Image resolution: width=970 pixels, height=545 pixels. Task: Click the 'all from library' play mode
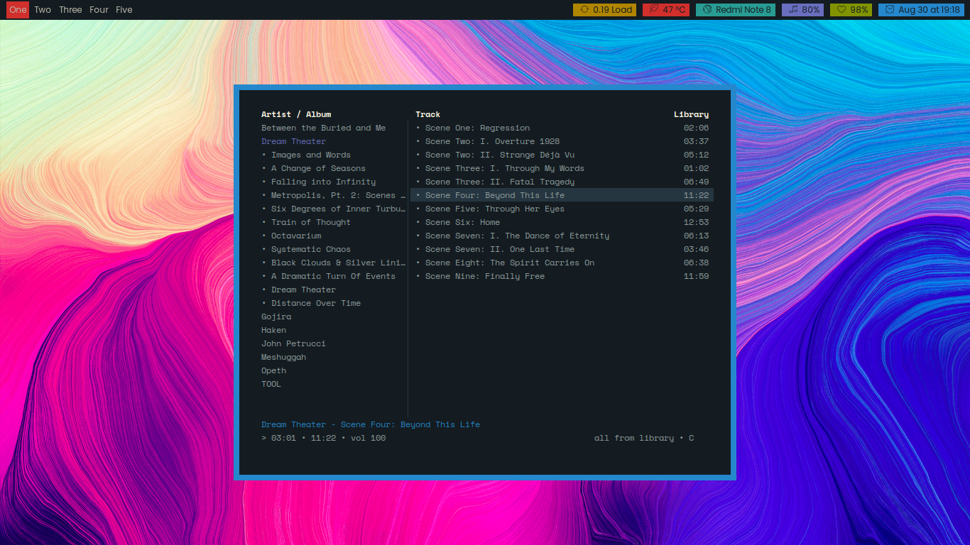pyautogui.click(x=633, y=438)
